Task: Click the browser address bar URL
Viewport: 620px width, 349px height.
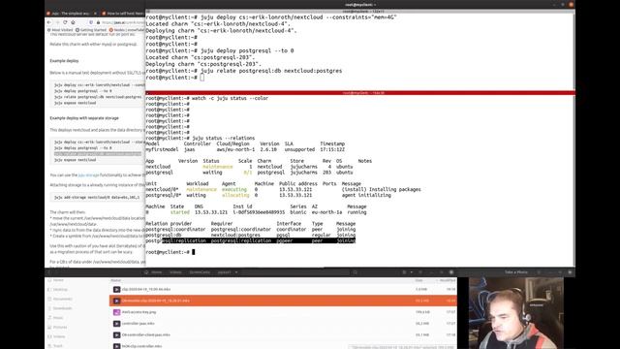Action: coord(123,22)
